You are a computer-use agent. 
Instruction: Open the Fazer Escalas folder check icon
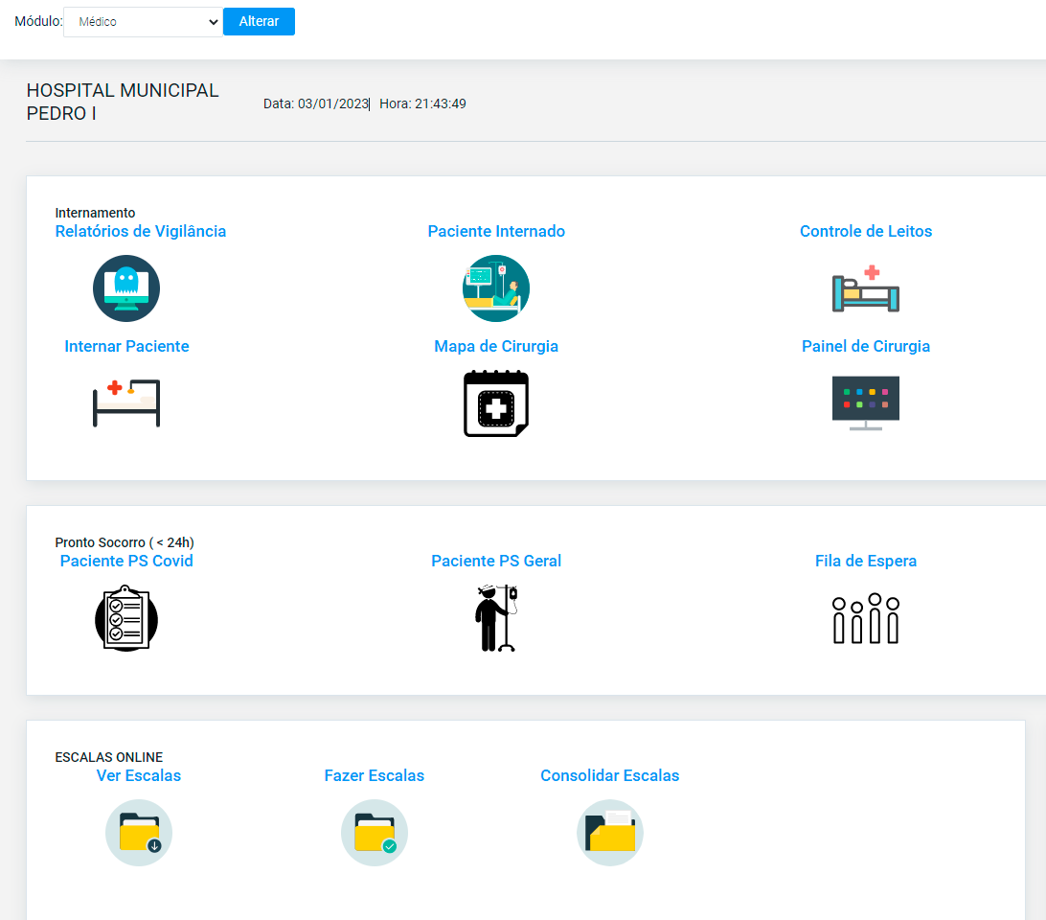point(375,833)
